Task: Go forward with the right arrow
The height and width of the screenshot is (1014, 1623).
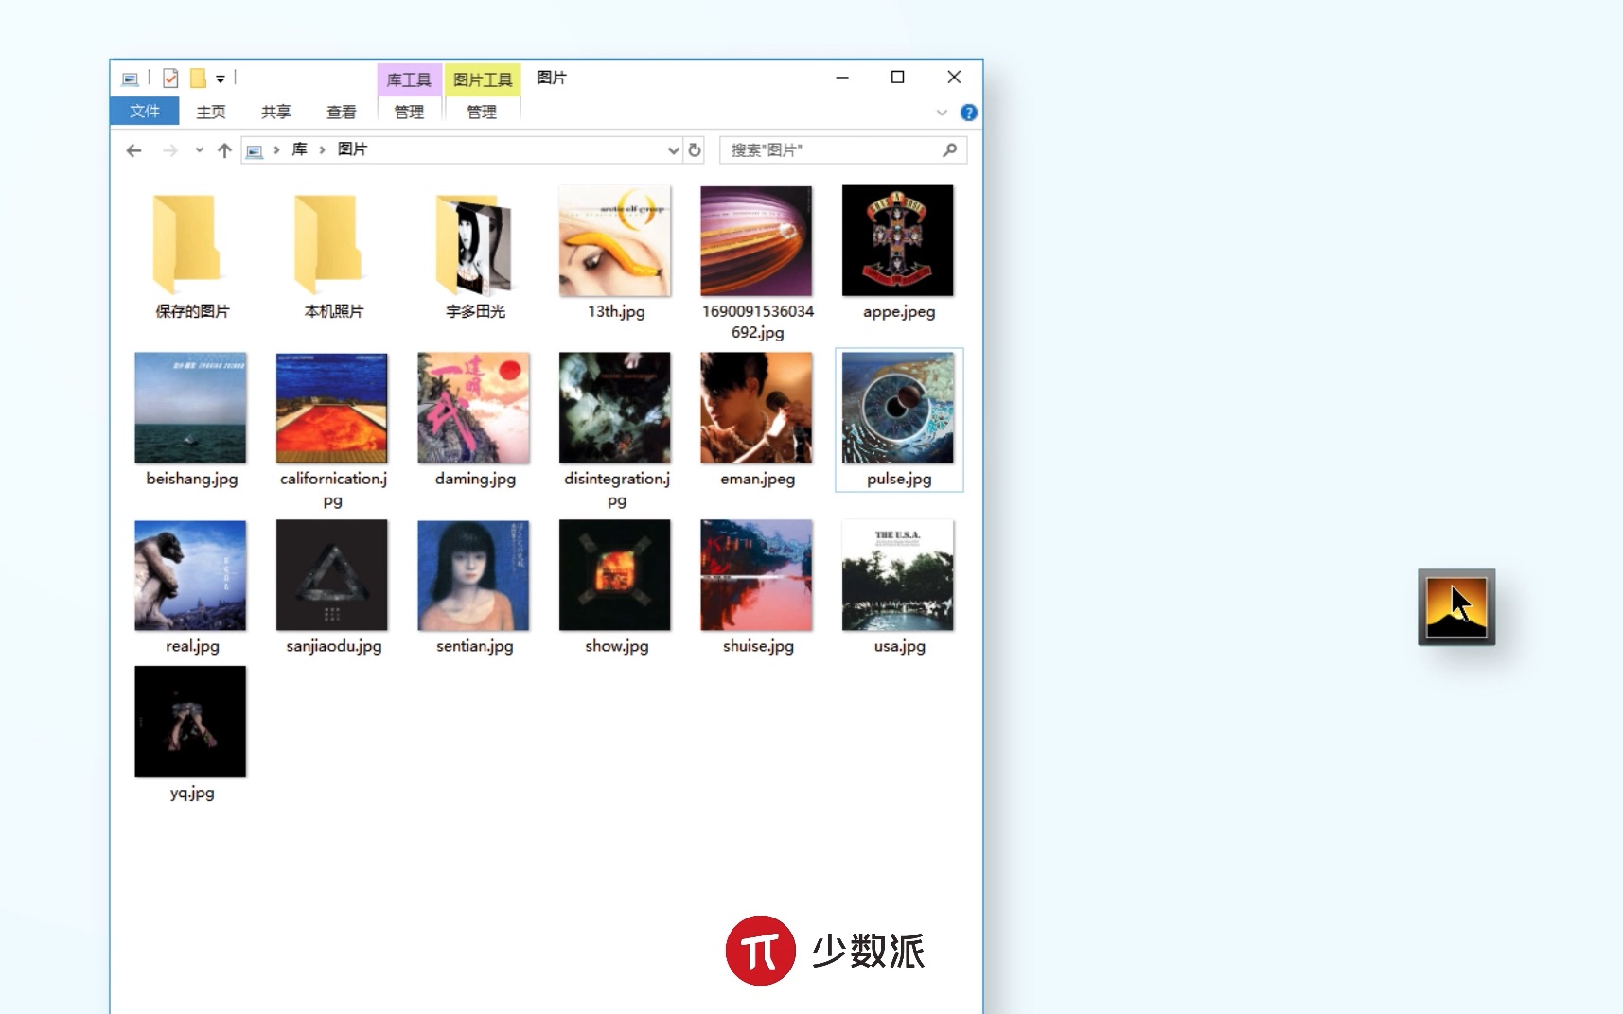Action: [170, 150]
